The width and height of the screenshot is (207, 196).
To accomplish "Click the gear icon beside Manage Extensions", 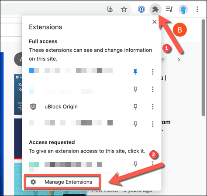I will [x=33, y=182].
